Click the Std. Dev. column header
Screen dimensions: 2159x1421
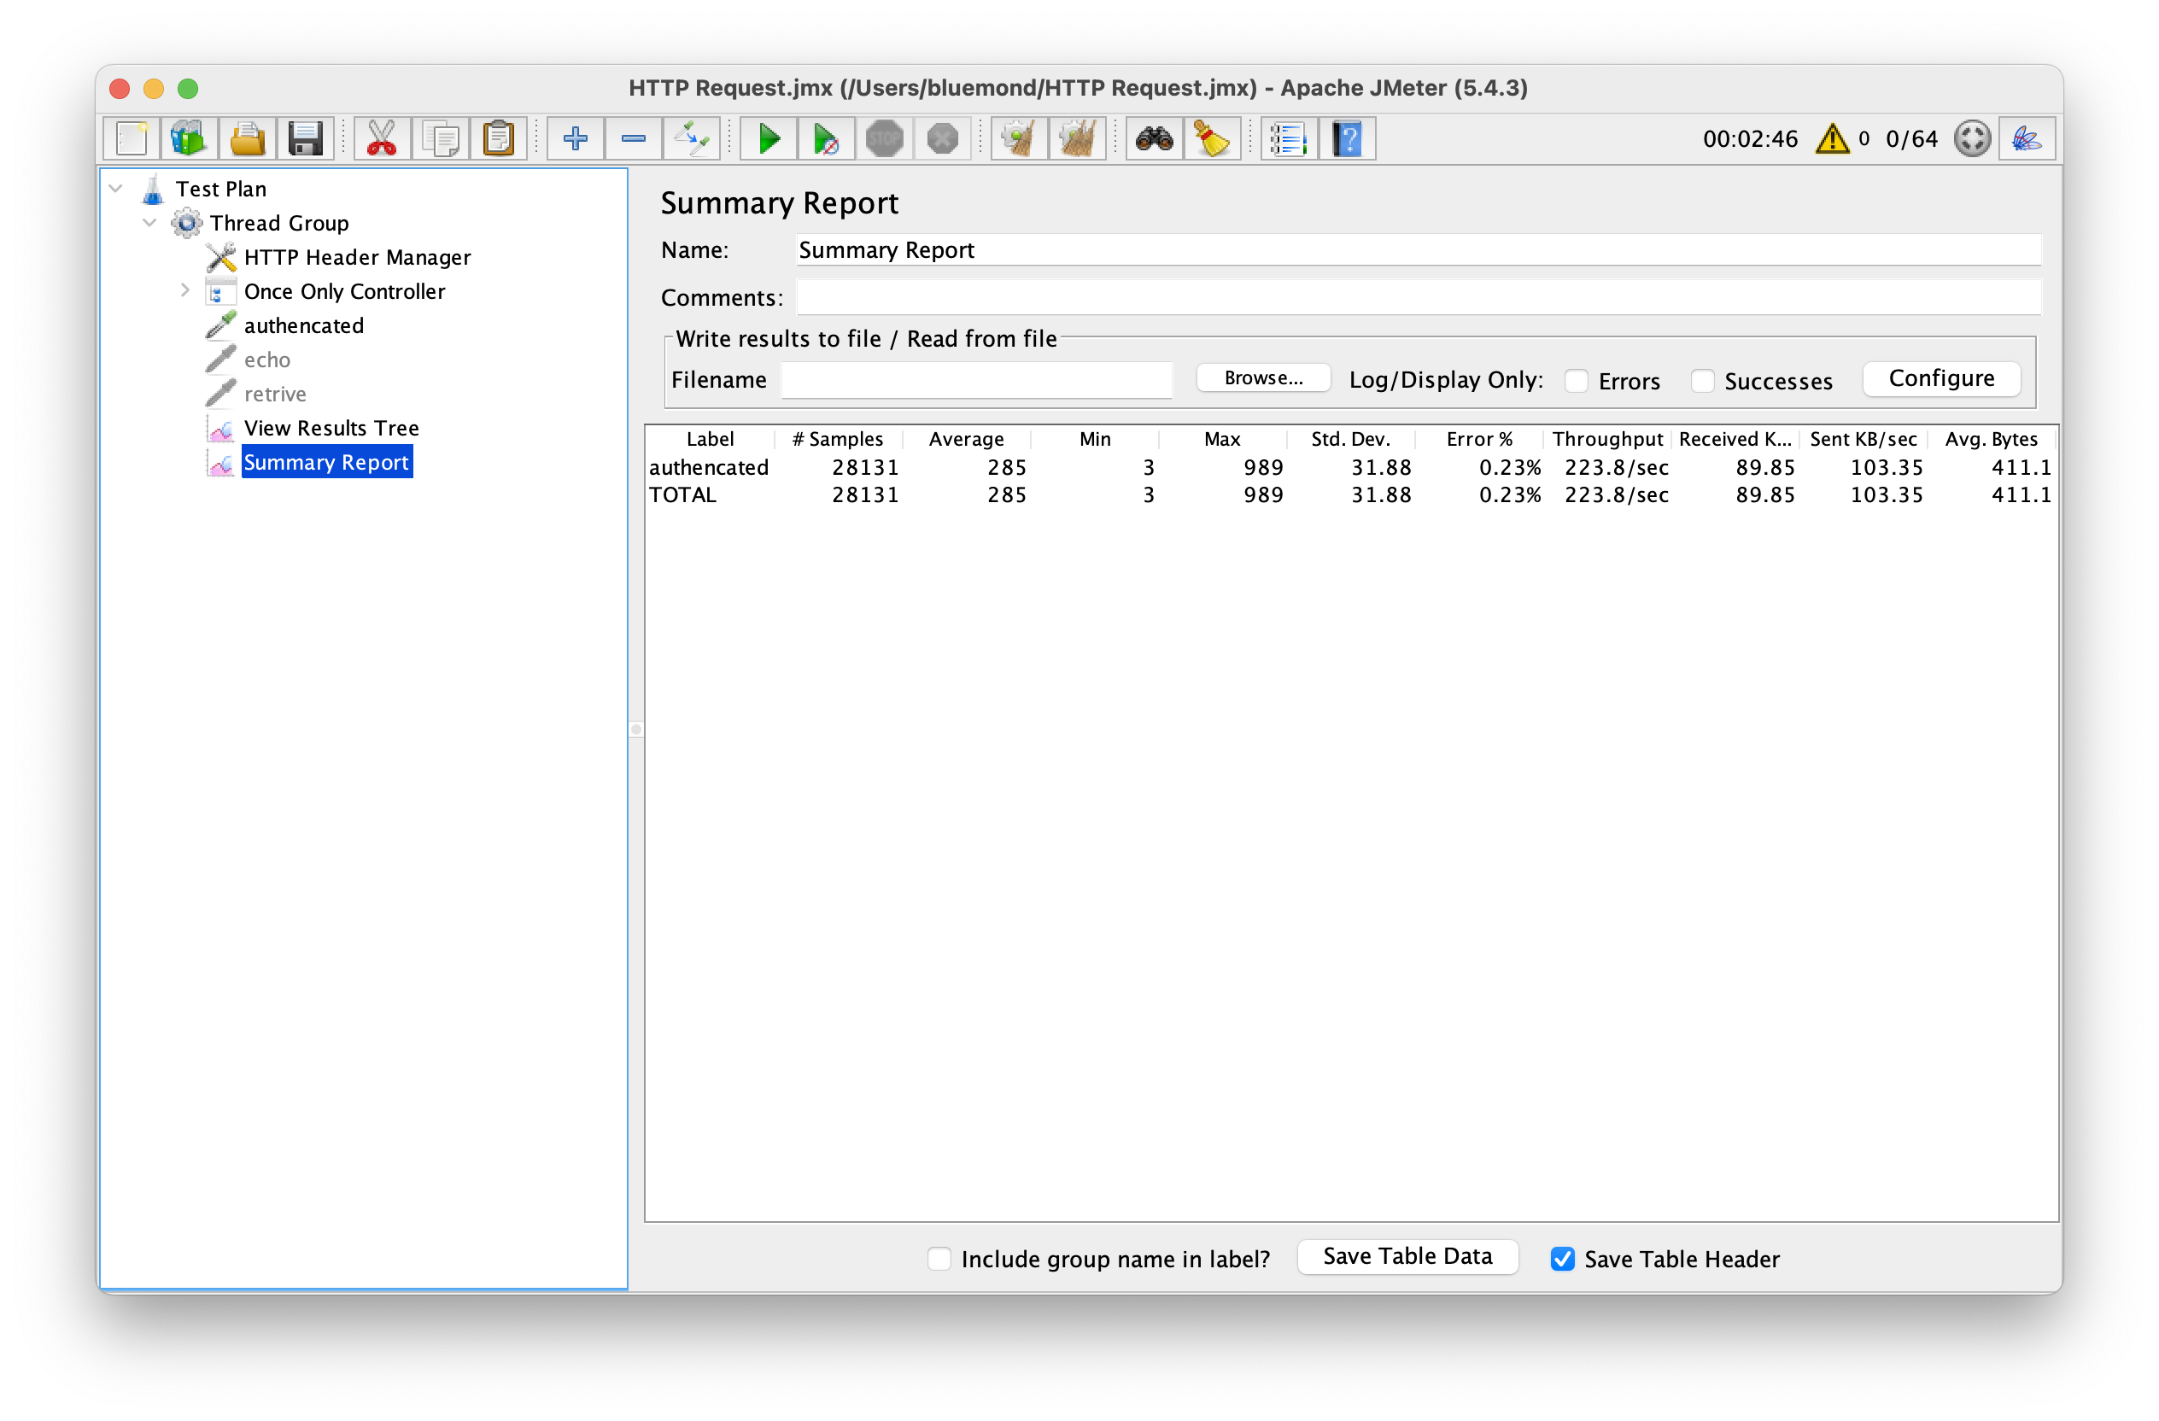(1351, 440)
